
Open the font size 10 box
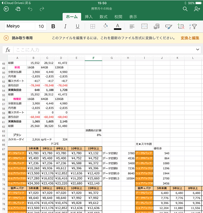click(x=41, y=26)
